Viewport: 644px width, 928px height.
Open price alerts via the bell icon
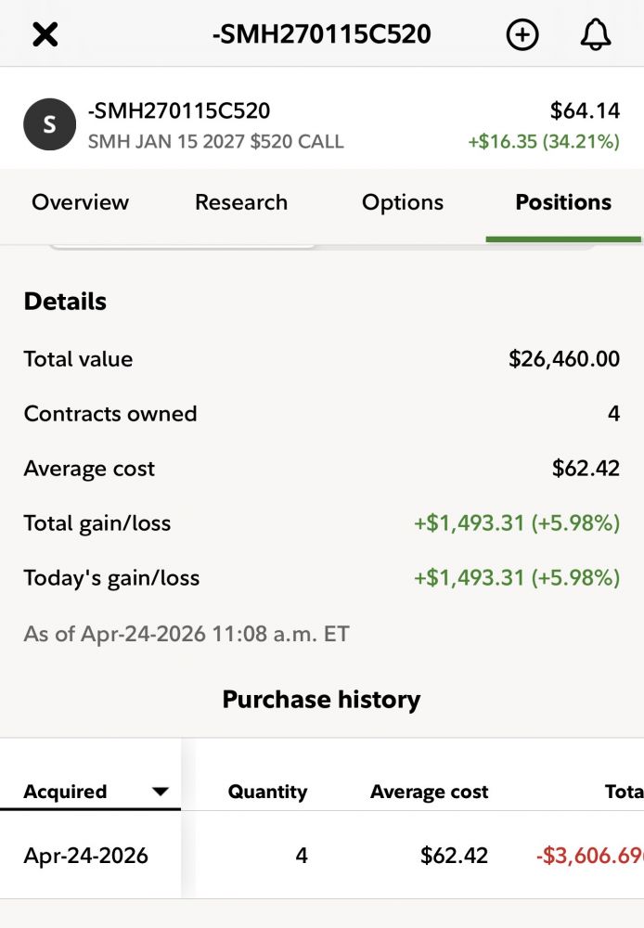coord(596,35)
